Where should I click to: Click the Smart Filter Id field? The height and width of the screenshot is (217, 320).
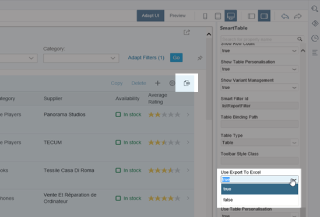tap(259, 106)
